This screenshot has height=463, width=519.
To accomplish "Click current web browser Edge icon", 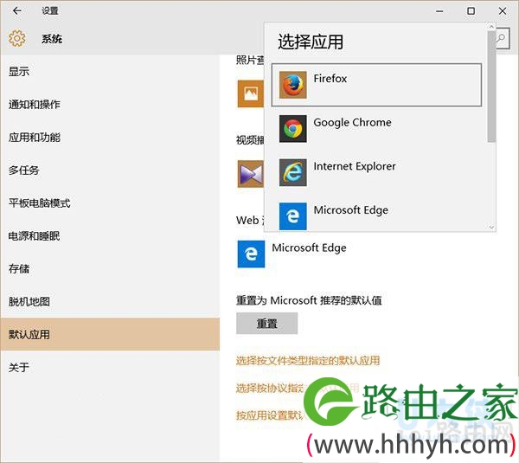I will [x=251, y=254].
